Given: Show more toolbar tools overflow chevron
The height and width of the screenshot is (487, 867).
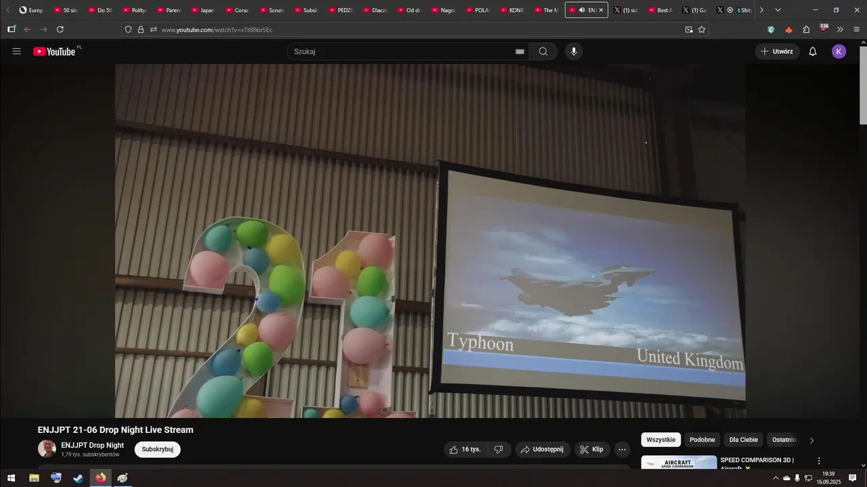Looking at the screenshot, I should tap(841, 30).
